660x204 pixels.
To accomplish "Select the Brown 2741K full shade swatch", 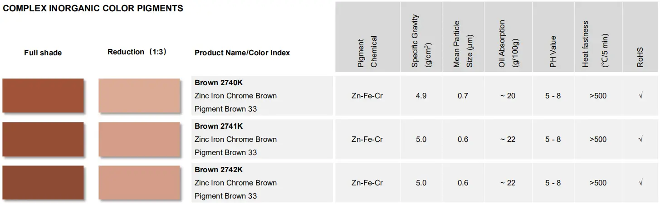I will pyautogui.click(x=43, y=139).
